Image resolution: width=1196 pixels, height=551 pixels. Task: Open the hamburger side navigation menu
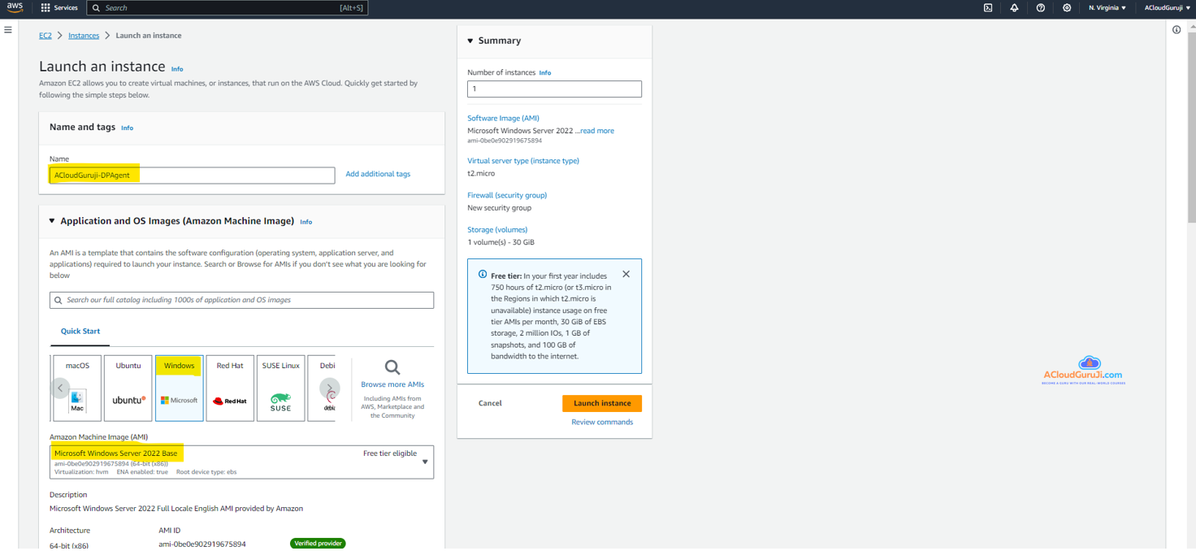point(8,30)
